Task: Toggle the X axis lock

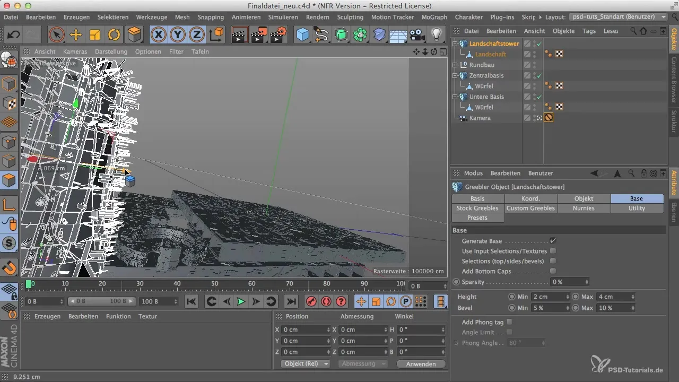Action: 159,35
